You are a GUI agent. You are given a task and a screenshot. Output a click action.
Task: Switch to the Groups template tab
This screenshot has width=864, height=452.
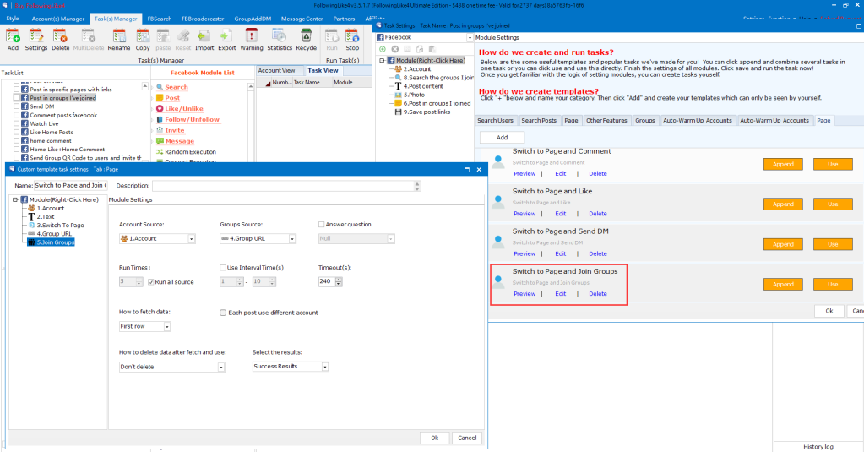pyautogui.click(x=644, y=120)
